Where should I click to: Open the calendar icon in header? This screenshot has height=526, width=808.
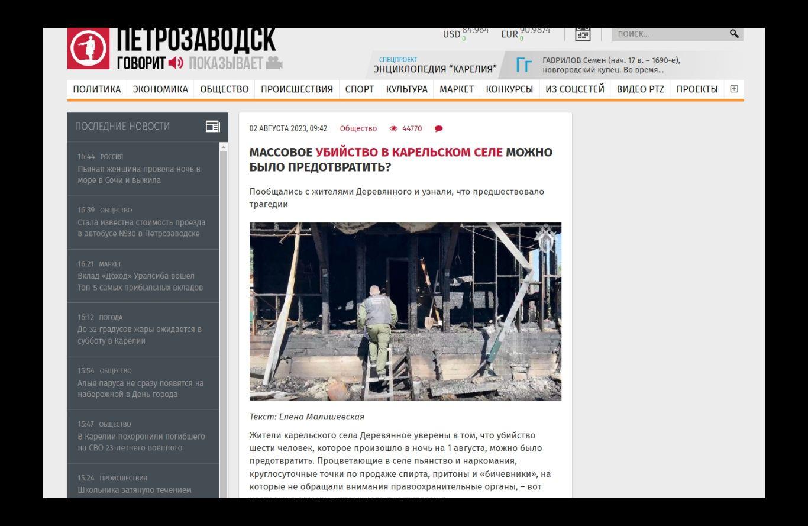click(583, 34)
